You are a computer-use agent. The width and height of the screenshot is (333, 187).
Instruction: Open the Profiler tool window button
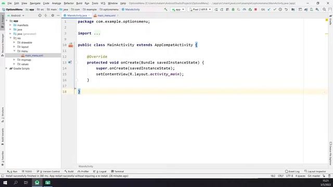tap(83, 171)
